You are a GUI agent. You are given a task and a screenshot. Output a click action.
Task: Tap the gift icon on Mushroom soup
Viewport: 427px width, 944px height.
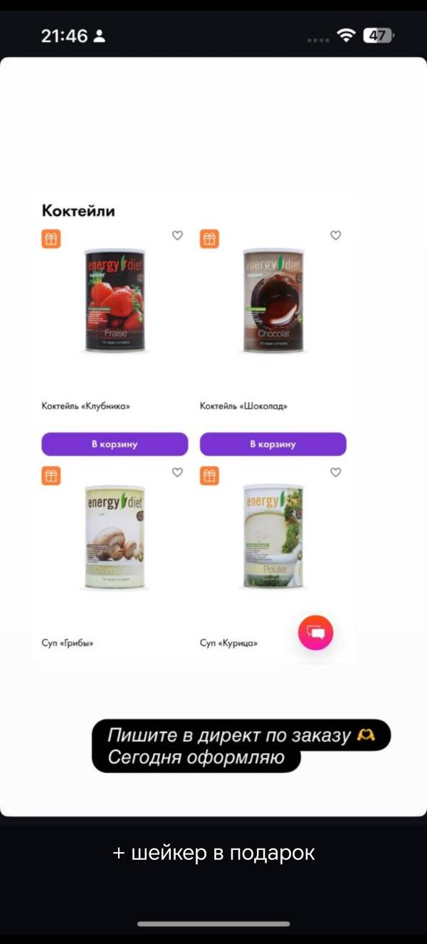click(51, 476)
